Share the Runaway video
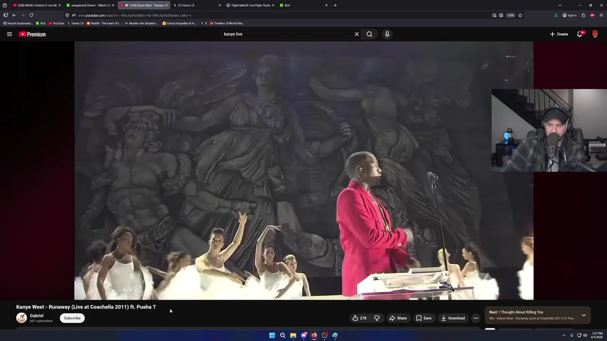This screenshot has height=341, width=607. pos(398,318)
